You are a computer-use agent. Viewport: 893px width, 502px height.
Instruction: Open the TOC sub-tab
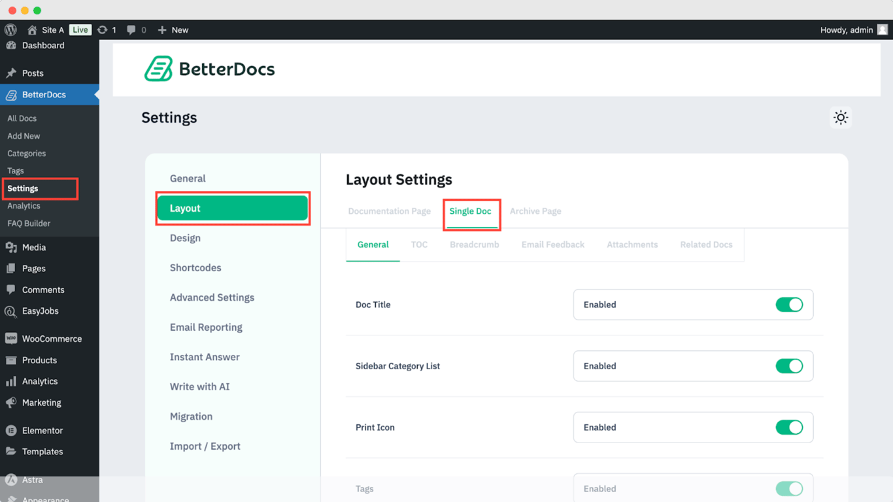point(419,244)
